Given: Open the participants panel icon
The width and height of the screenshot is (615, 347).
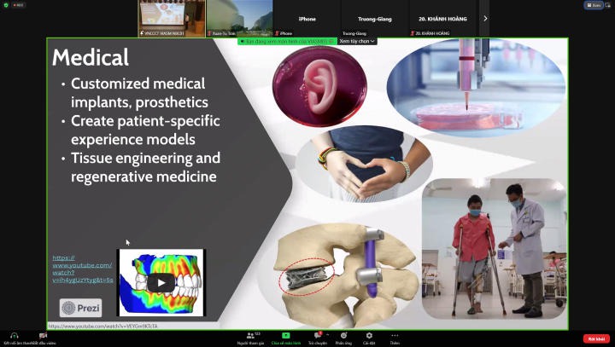Looking at the screenshot, I should tap(250, 336).
